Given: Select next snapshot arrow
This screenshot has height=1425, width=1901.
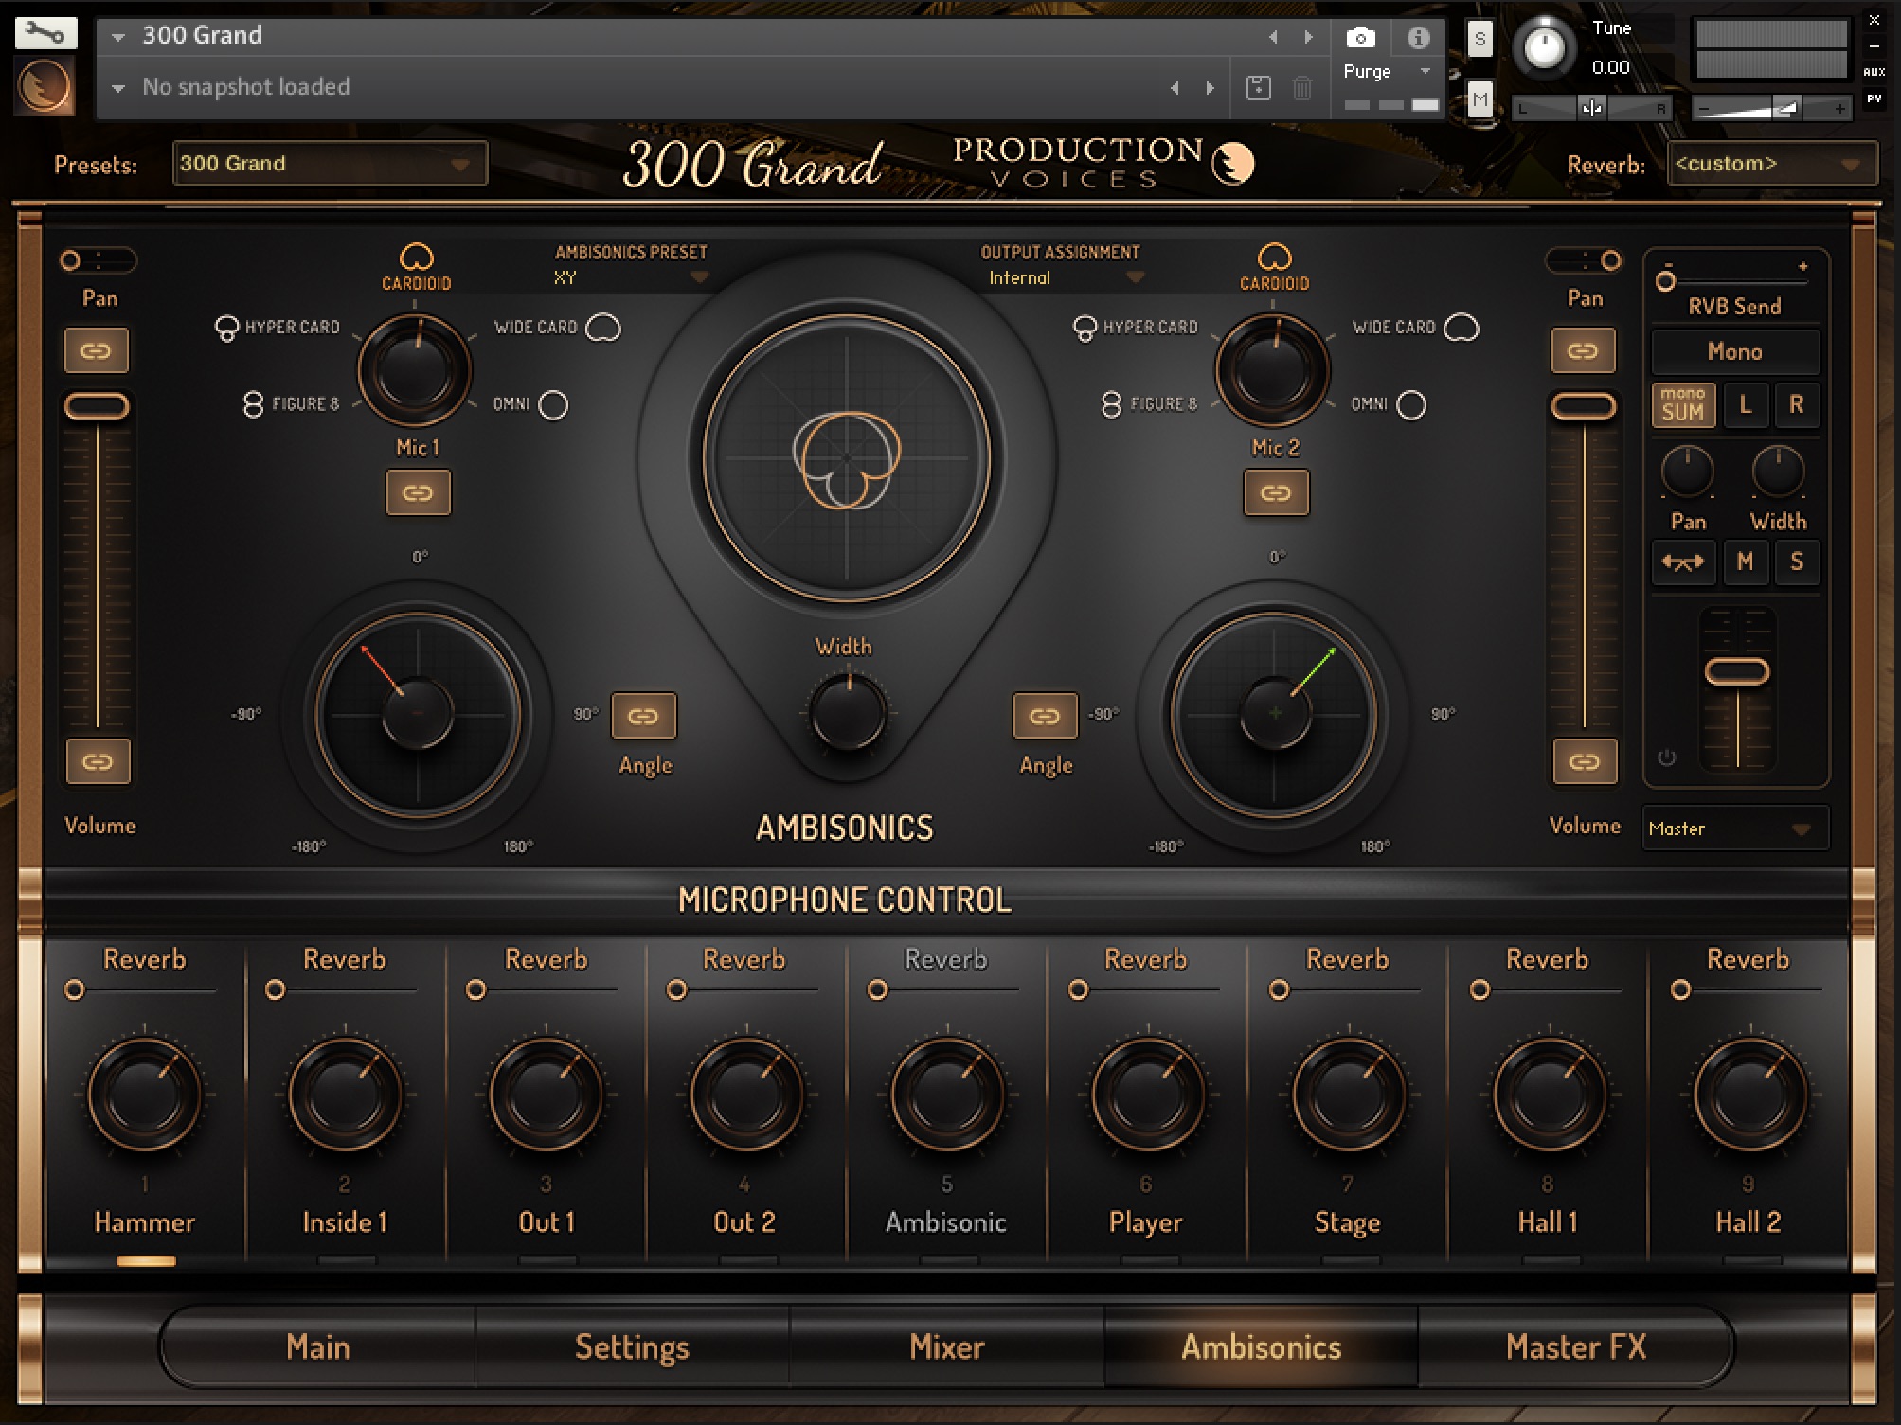Looking at the screenshot, I should 1210,88.
